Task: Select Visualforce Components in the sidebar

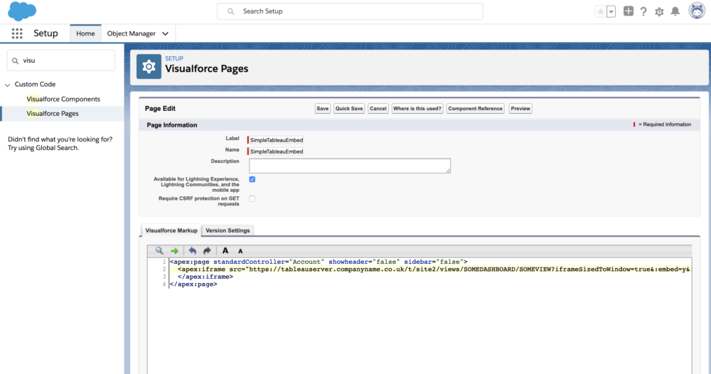Action: tap(63, 99)
